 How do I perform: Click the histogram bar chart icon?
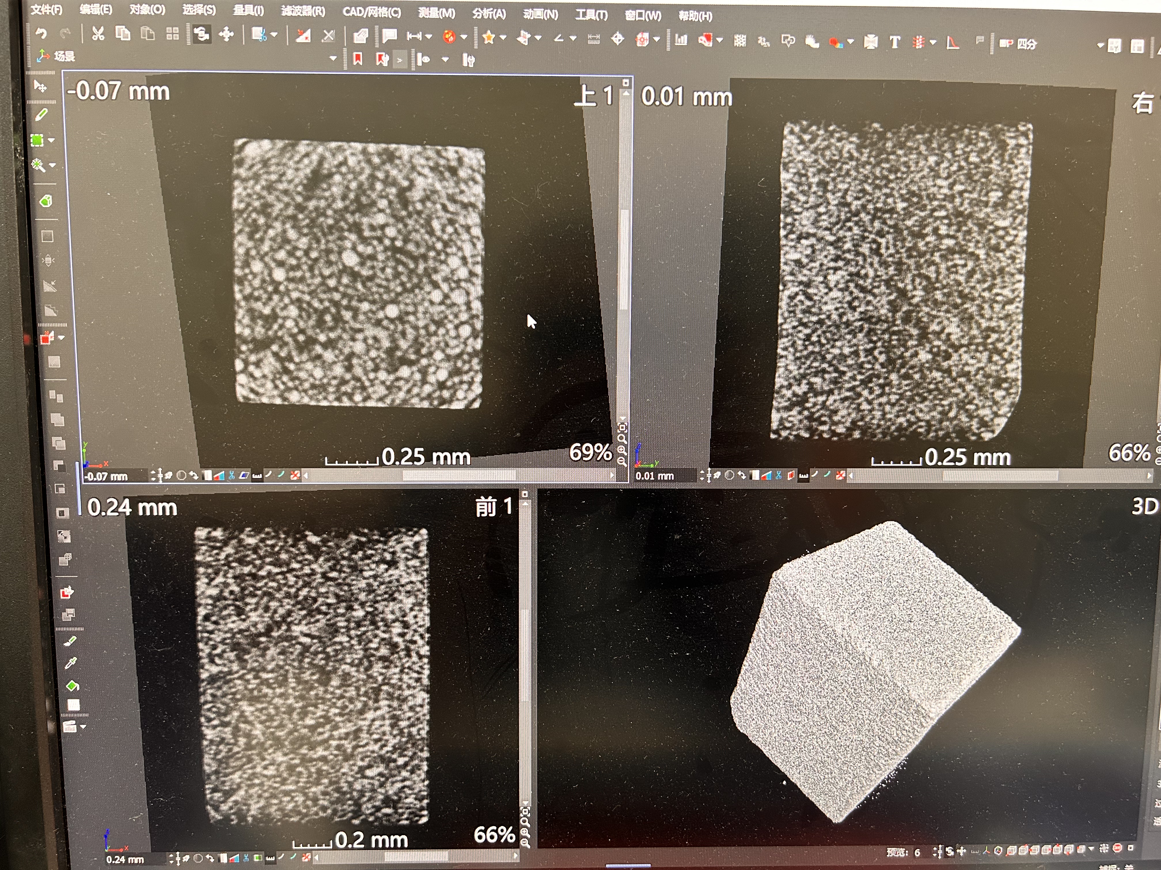click(x=681, y=40)
